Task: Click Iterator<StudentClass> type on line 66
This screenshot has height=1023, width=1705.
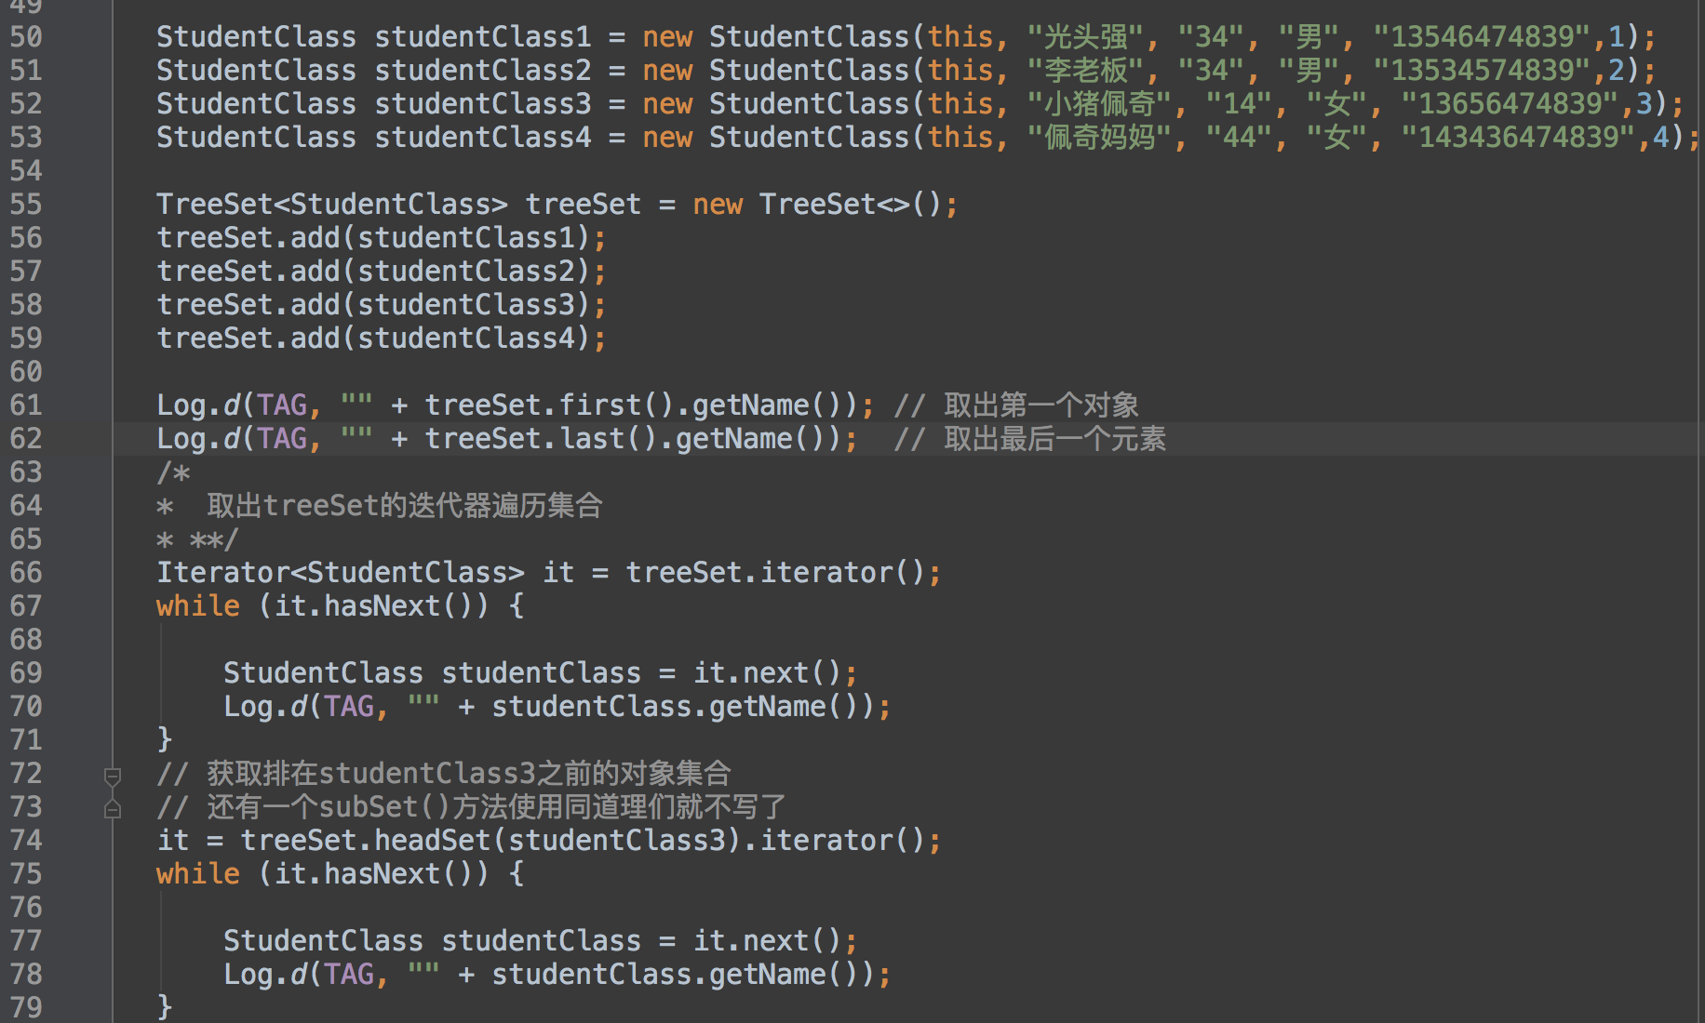Action: pos(341,573)
